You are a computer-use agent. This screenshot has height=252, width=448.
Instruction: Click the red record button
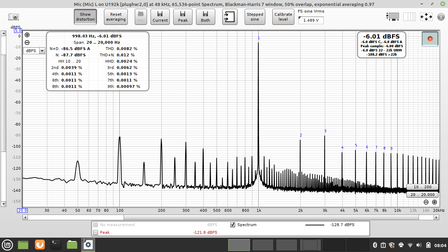430,38
